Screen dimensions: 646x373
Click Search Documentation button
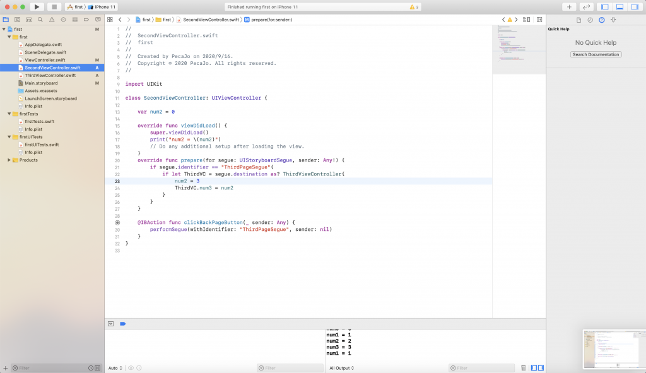[596, 54]
